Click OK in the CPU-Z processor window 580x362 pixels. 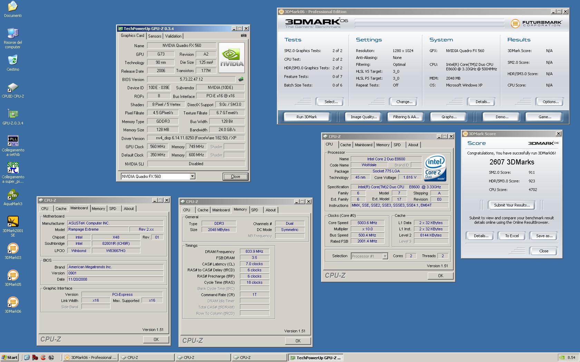coord(441,276)
